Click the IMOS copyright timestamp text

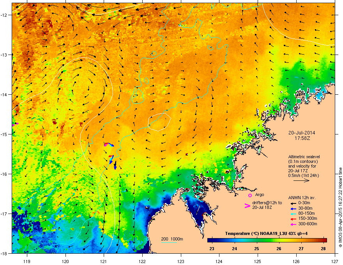point(340,207)
